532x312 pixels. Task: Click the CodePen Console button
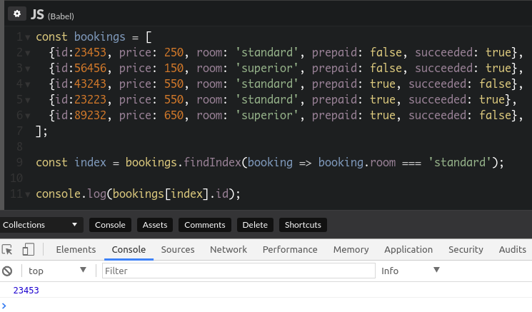pyautogui.click(x=110, y=225)
